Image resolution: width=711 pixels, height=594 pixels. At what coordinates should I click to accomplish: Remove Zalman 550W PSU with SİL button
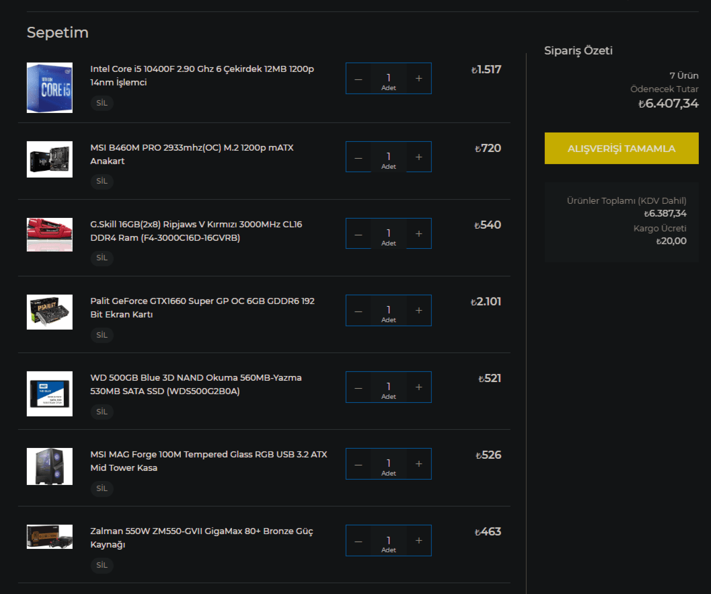[x=102, y=564]
